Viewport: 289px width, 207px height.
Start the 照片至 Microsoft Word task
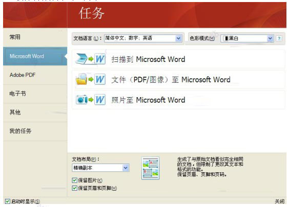click(178, 100)
